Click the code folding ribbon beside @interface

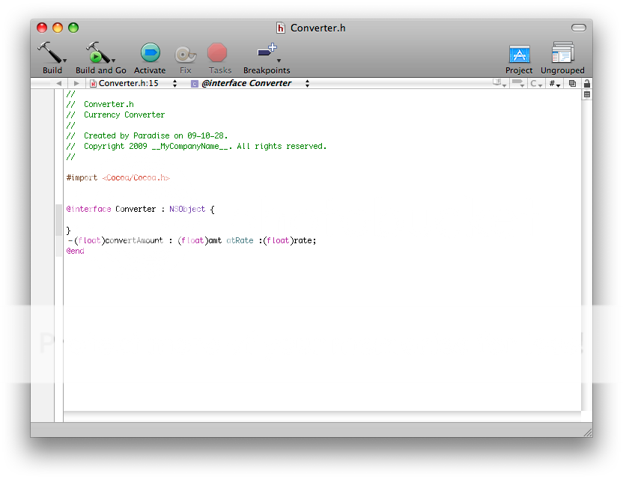(59, 220)
